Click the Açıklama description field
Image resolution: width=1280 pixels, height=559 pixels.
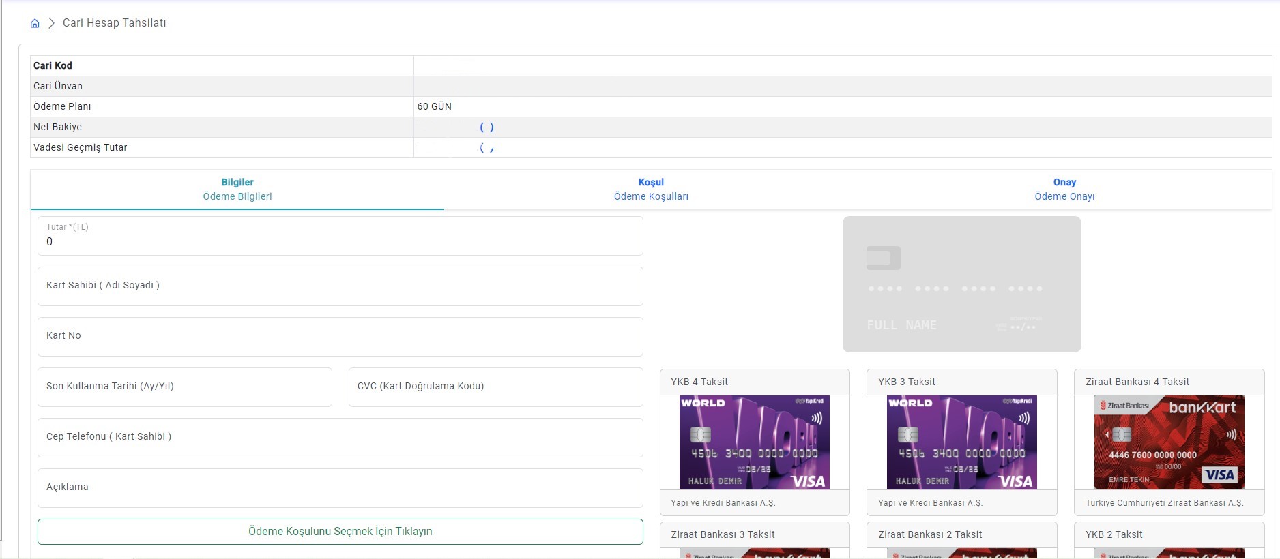[340, 488]
